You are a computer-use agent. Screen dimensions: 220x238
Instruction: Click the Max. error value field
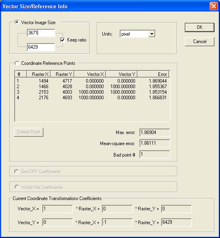(x=155, y=132)
